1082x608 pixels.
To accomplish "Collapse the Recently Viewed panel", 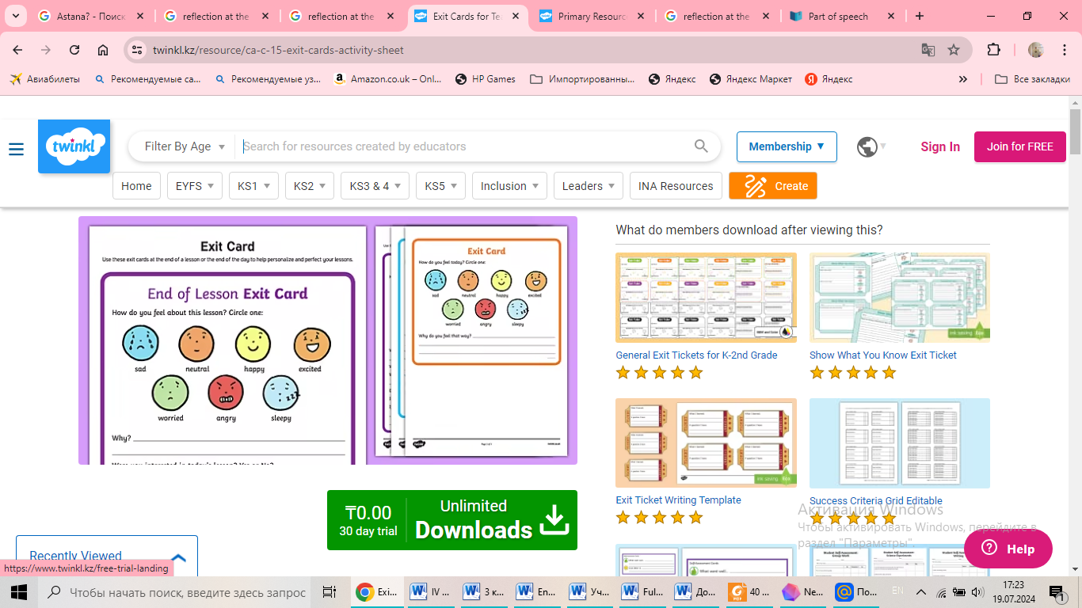I will pos(178,557).
